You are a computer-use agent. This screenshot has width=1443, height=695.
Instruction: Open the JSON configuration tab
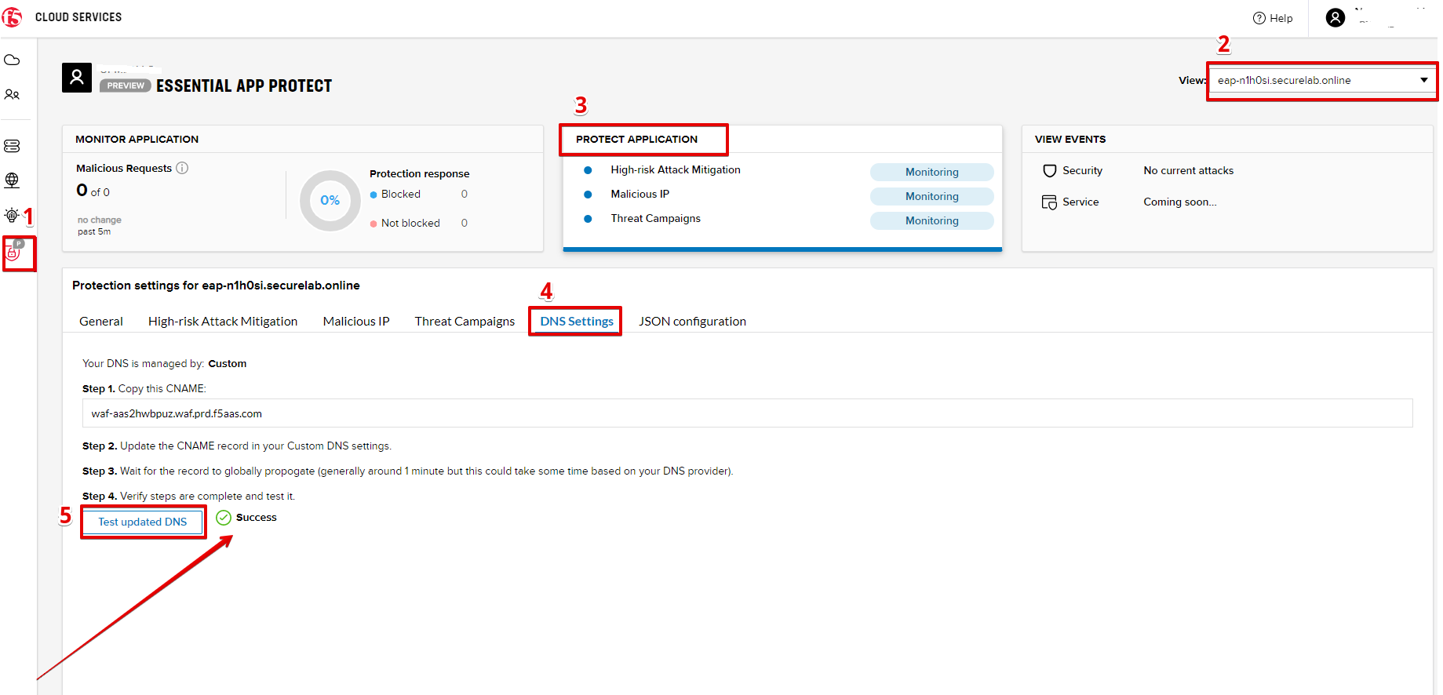click(692, 321)
